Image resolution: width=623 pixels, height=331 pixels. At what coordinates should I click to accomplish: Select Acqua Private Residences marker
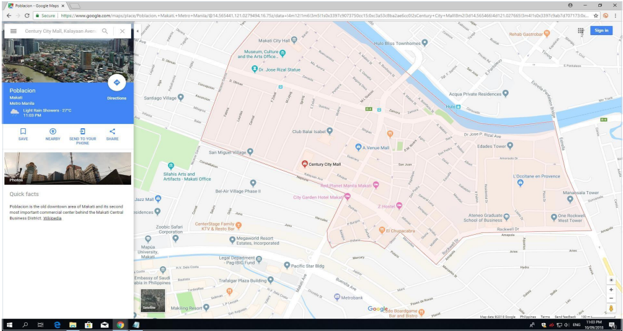(x=506, y=94)
